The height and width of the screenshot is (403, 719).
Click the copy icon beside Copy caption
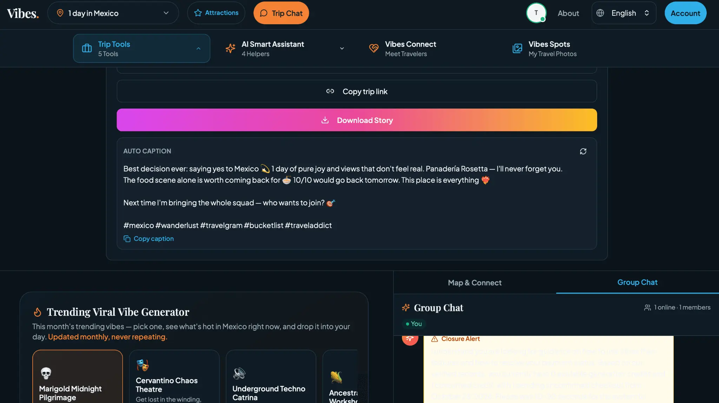tap(127, 239)
